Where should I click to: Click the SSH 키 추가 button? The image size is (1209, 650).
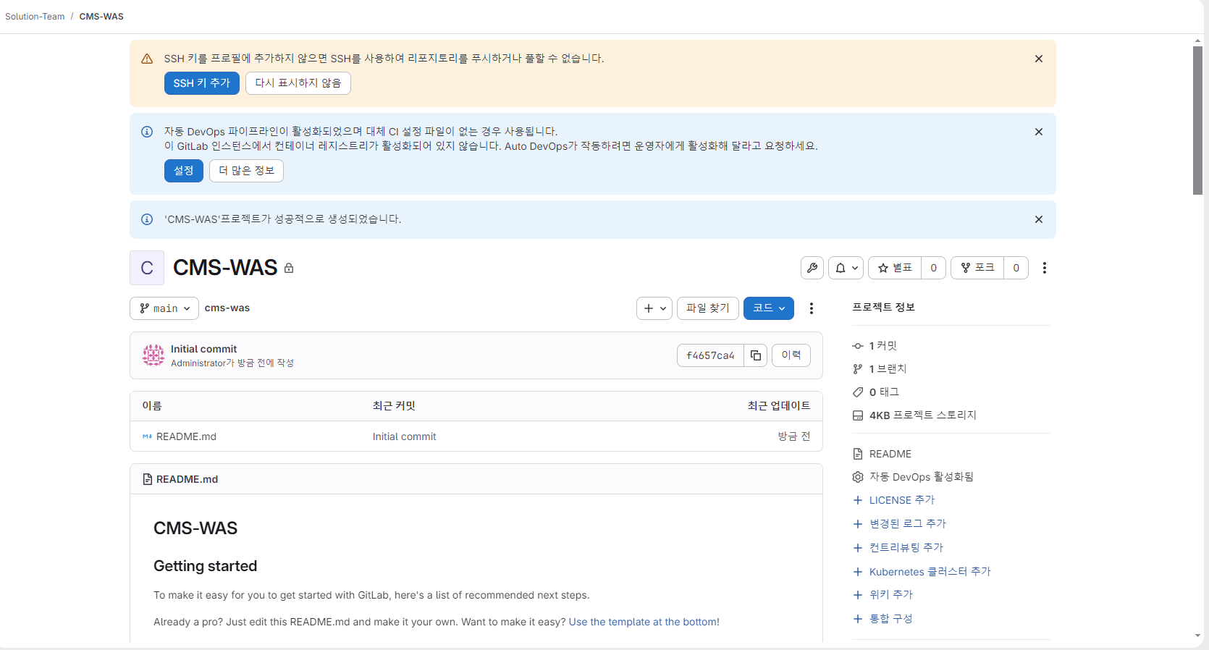click(201, 83)
